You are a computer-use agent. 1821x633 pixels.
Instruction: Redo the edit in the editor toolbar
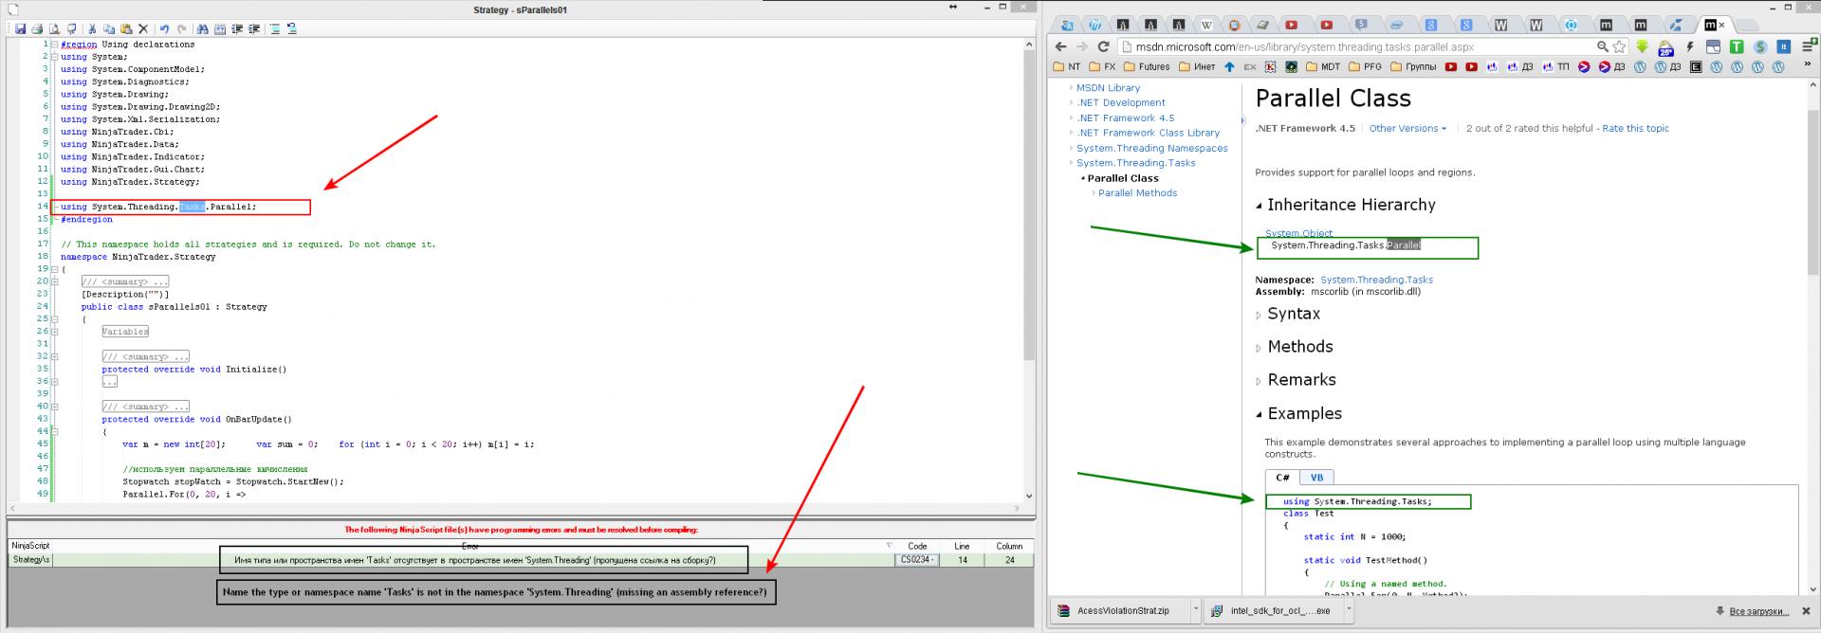click(x=182, y=28)
